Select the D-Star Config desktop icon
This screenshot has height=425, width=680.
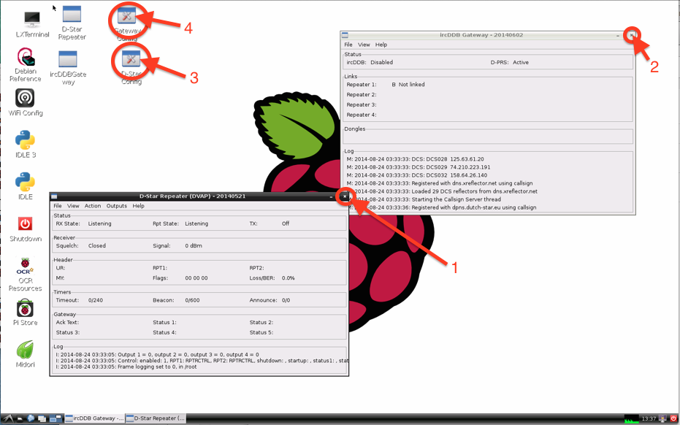131,60
